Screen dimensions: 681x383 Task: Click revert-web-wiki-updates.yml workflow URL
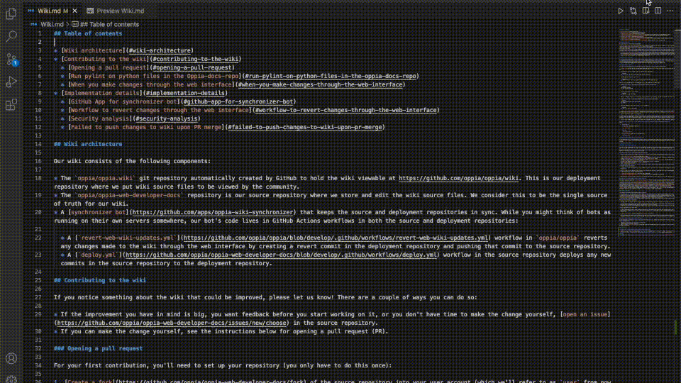tap(336, 238)
